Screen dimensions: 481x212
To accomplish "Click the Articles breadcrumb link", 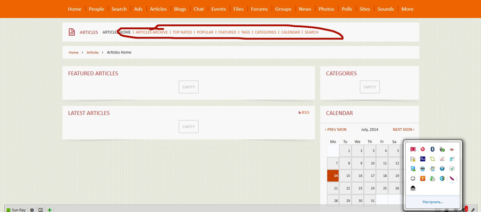I will pyautogui.click(x=92, y=52).
